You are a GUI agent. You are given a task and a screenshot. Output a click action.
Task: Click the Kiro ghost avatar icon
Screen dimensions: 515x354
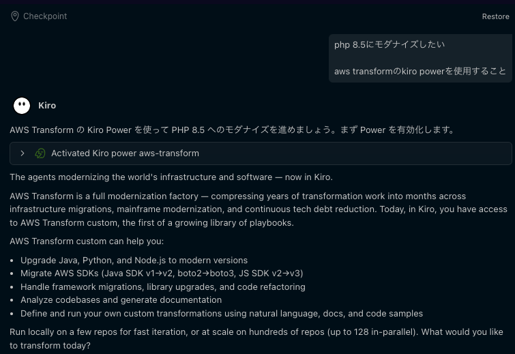[x=22, y=106]
